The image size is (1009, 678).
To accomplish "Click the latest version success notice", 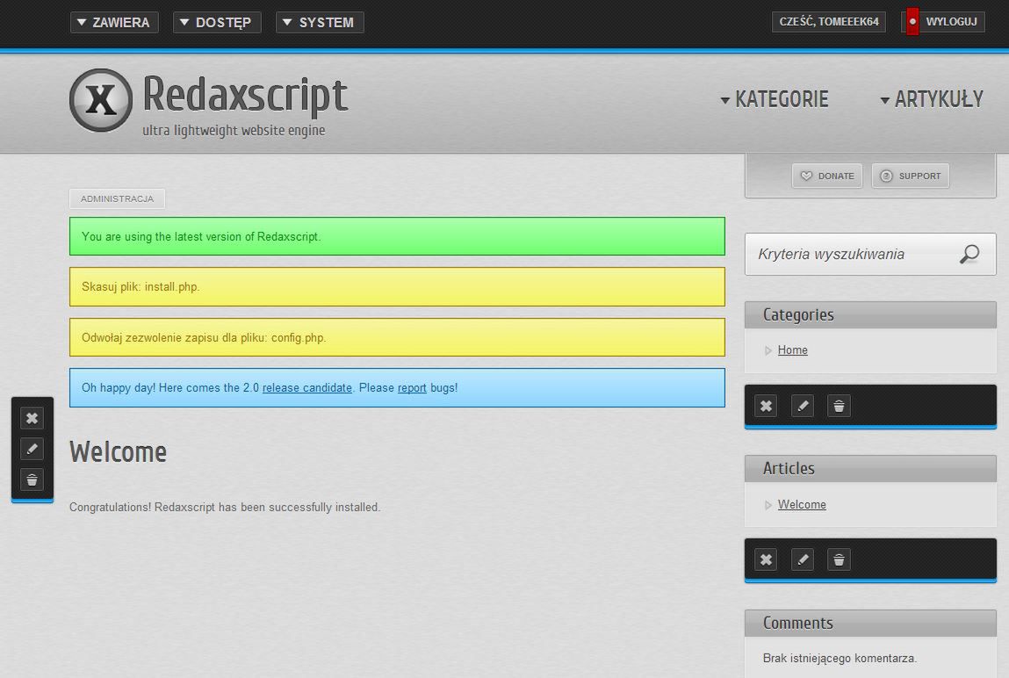I will (x=397, y=236).
